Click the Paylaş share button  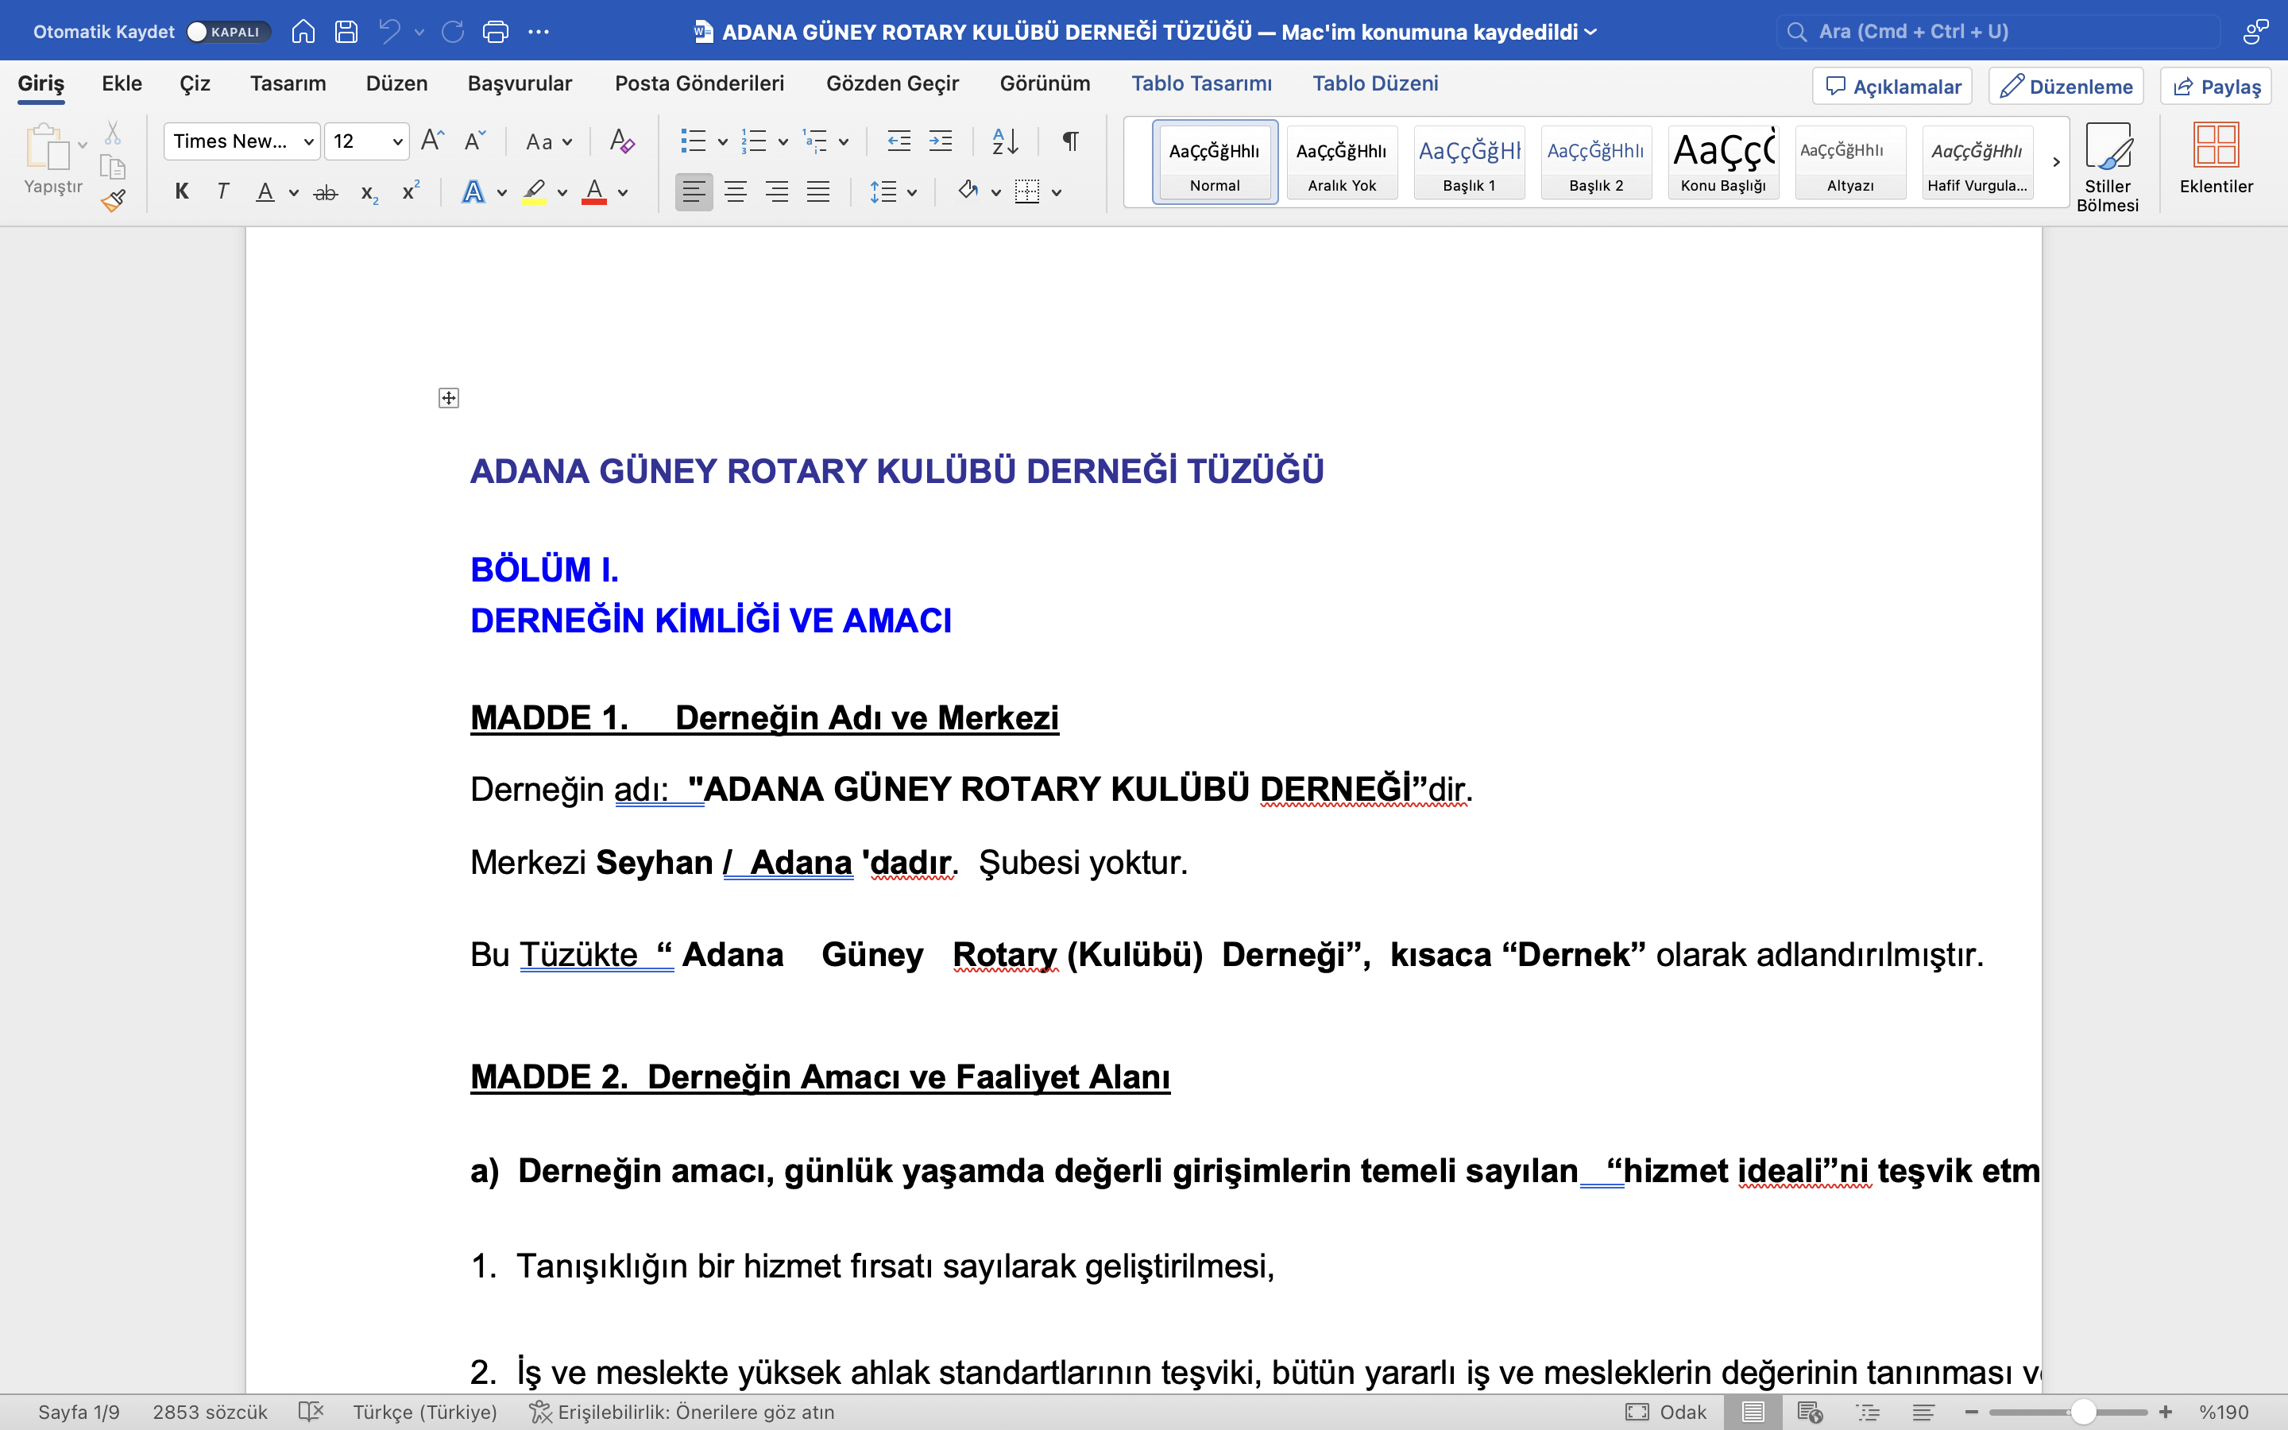click(2216, 86)
